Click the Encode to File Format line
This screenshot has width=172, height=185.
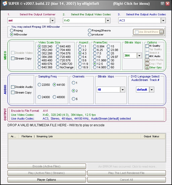29,111
